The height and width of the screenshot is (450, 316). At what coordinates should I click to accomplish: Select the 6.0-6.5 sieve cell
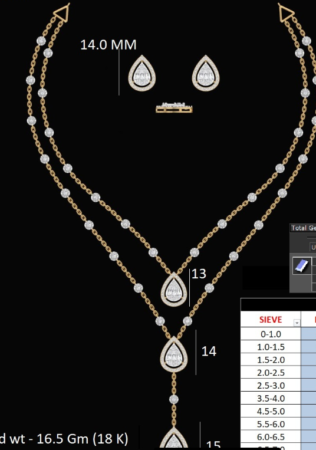[271, 437]
